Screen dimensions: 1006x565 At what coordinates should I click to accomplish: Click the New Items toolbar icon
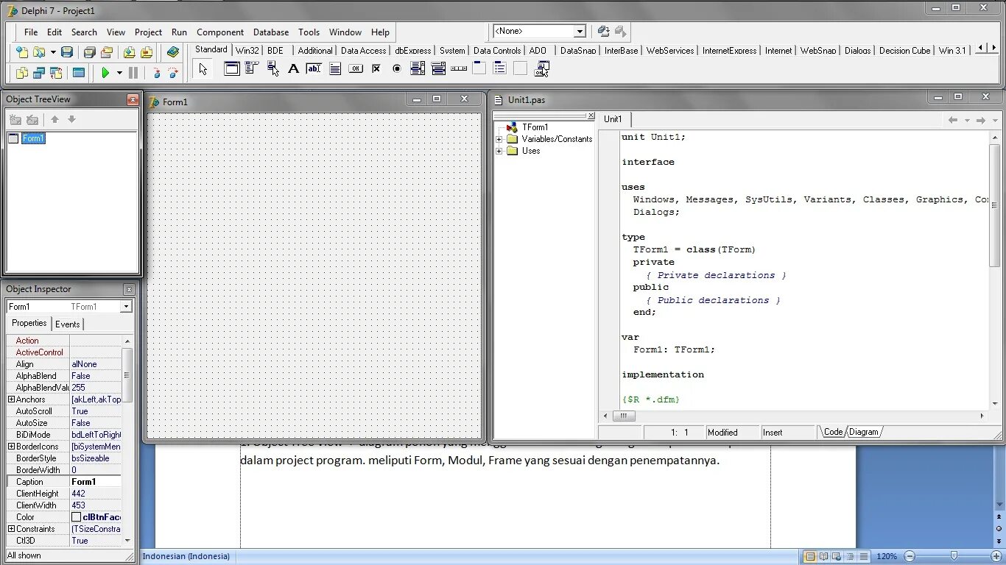coord(22,52)
